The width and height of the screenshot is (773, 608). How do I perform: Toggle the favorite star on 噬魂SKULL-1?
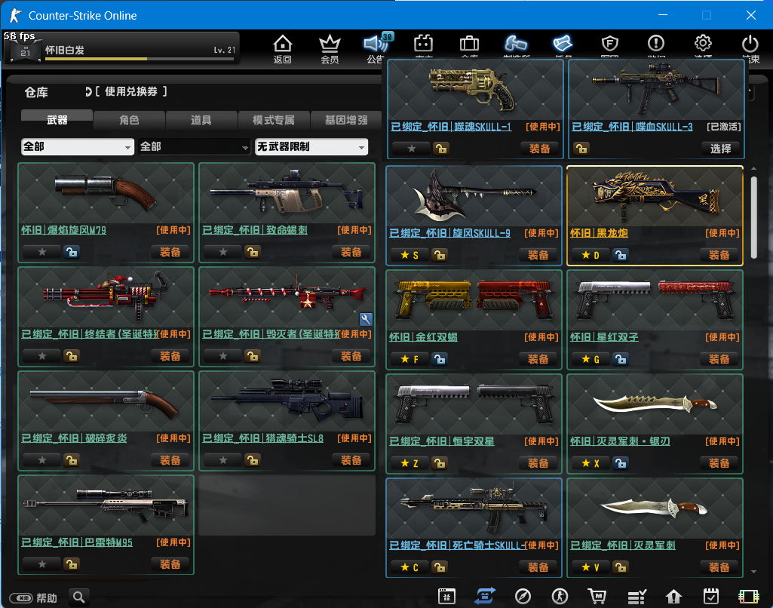[412, 149]
